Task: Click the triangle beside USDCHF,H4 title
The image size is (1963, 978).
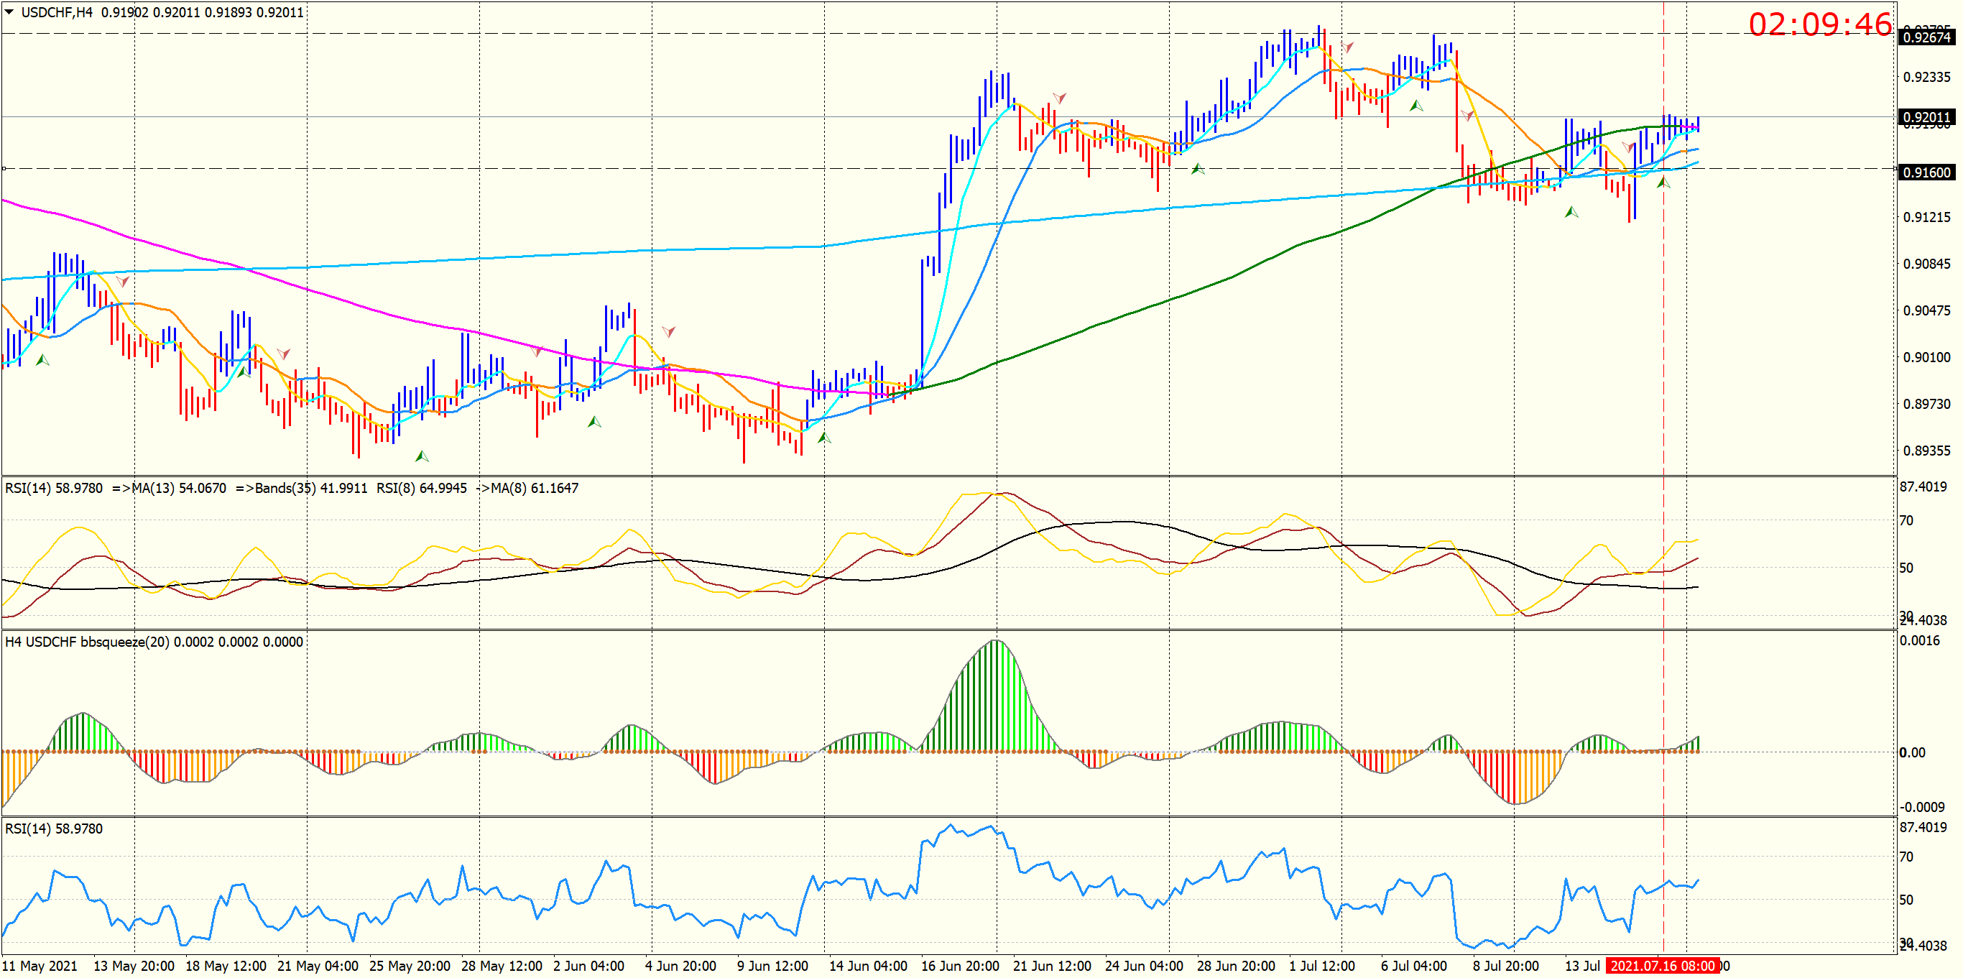Action: click(x=9, y=11)
